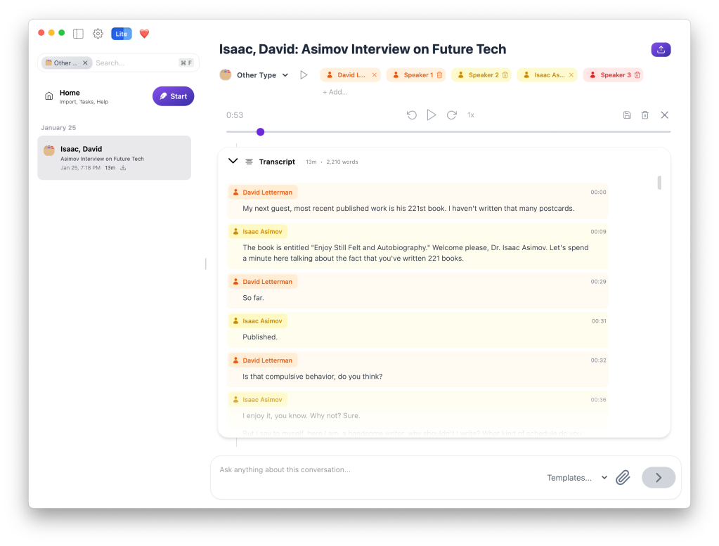The image size is (719, 546).
Task: Click "I enjoy it, you know. Why not? Sure."
Action: [302, 416]
